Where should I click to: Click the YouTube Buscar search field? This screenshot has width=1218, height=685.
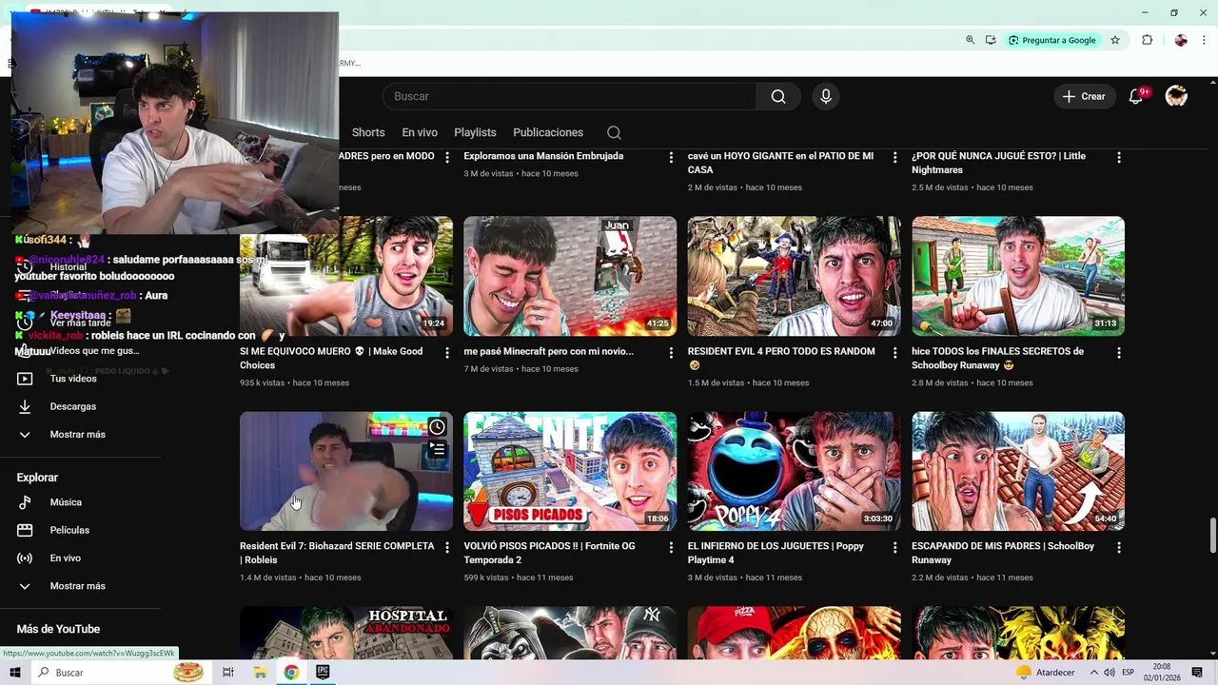(x=569, y=96)
